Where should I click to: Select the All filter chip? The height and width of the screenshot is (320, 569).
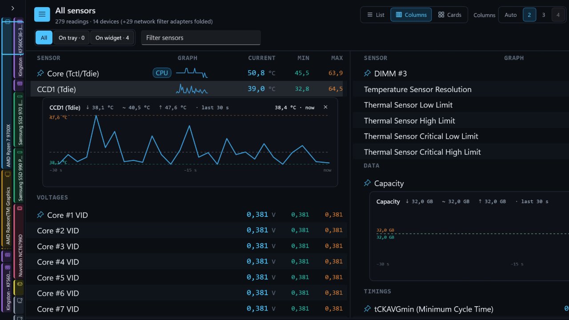click(x=44, y=38)
